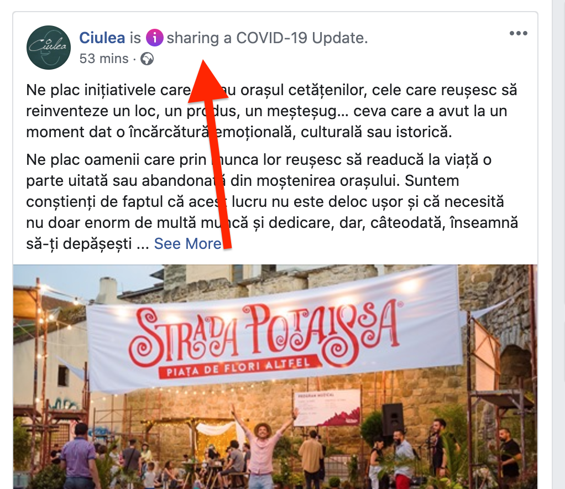Click the speaker on the stage in photo
The width and height of the screenshot is (565, 489).
tap(393, 419)
